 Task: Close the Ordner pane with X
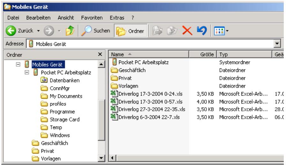pyautogui.click(x=100, y=54)
